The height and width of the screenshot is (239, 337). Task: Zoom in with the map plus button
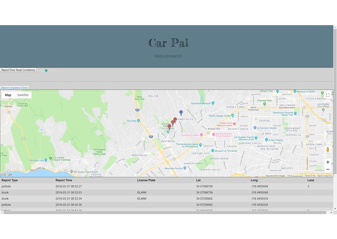click(x=328, y=162)
